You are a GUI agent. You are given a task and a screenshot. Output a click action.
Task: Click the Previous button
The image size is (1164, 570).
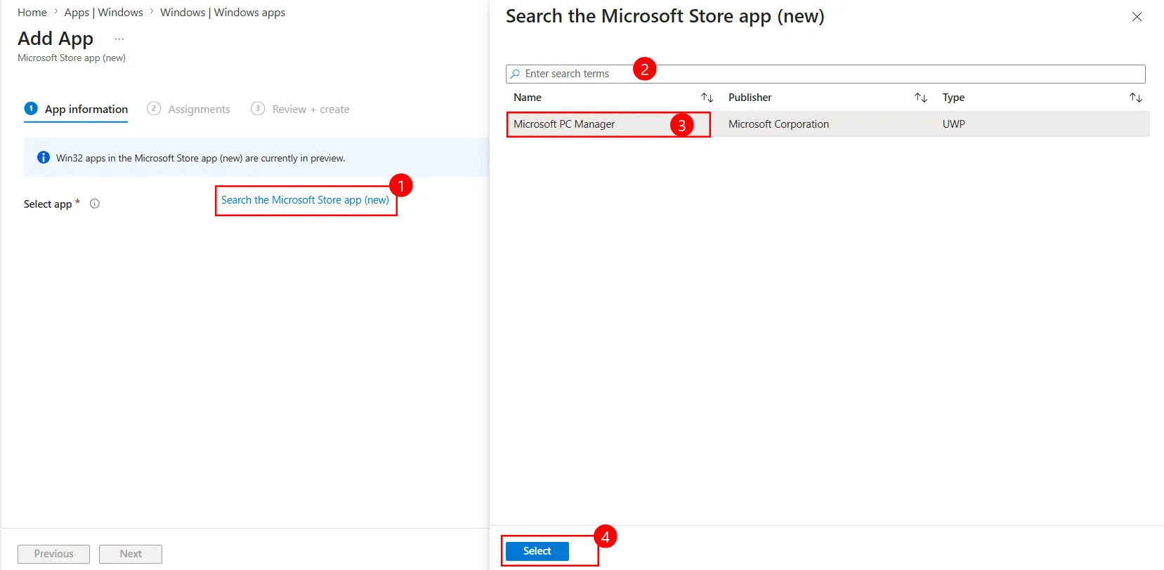[x=53, y=554]
